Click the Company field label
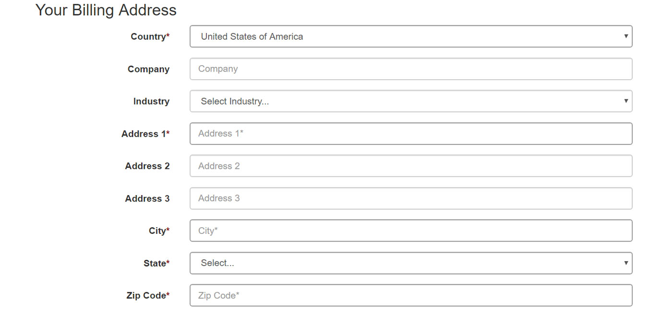The height and width of the screenshot is (314, 672). point(148,69)
